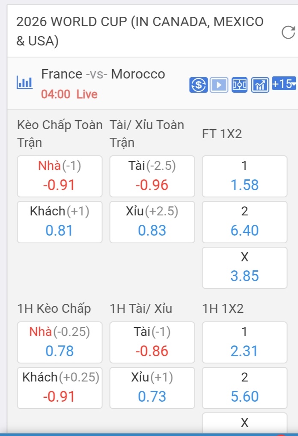This screenshot has width=298, height=436.
Task: Open the odds trend chart icon
Action: pyautogui.click(x=260, y=85)
